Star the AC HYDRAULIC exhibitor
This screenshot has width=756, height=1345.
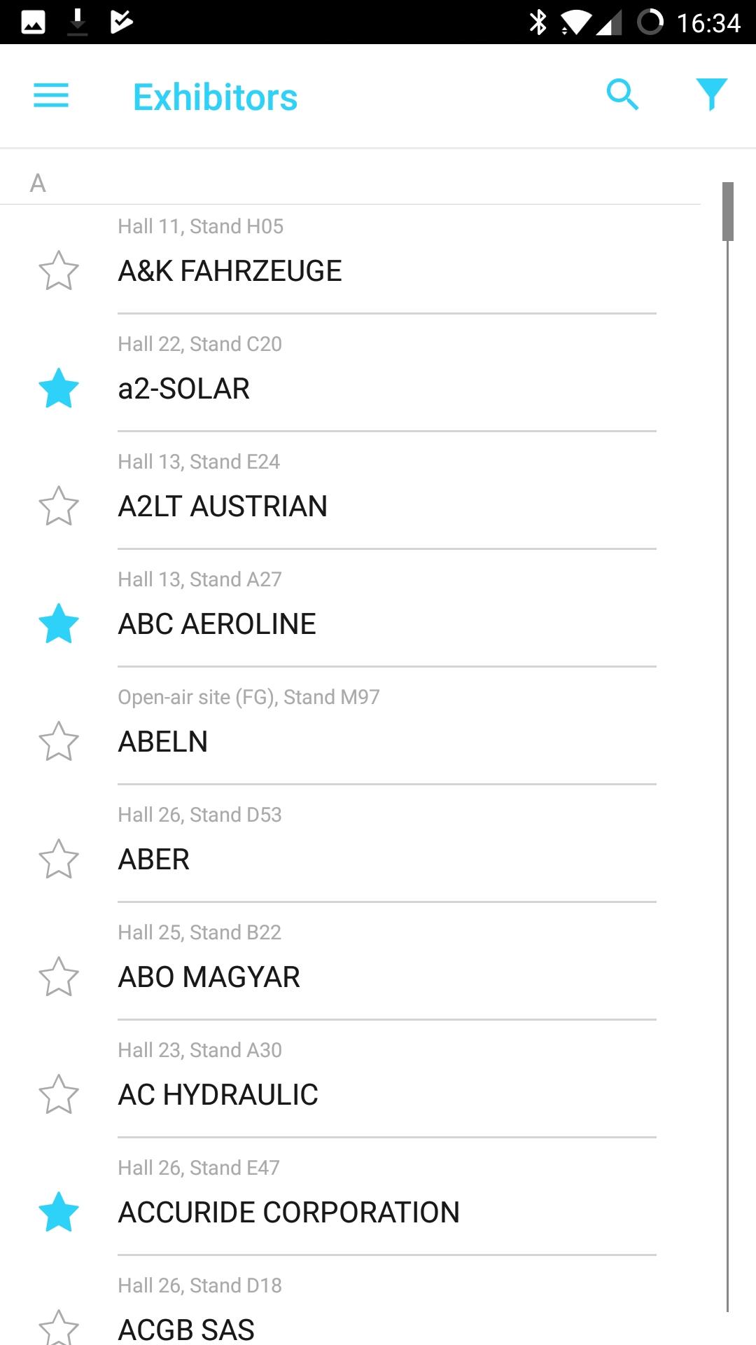pyautogui.click(x=59, y=1094)
